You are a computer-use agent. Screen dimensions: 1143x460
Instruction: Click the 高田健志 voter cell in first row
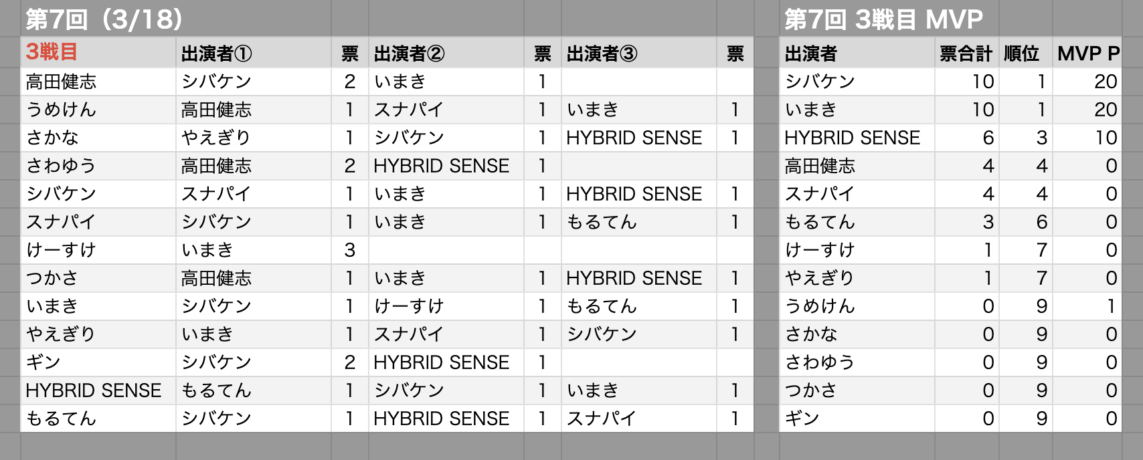click(98, 82)
